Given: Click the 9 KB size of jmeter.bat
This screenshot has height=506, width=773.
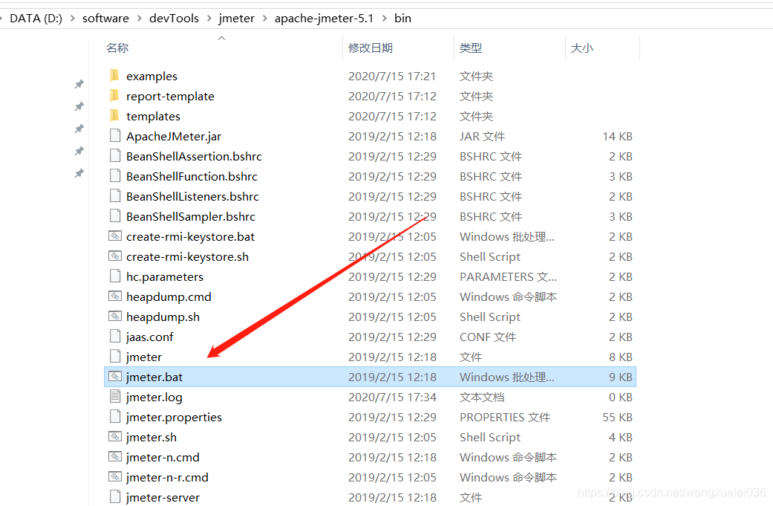Looking at the screenshot, I should pos(620,377).
